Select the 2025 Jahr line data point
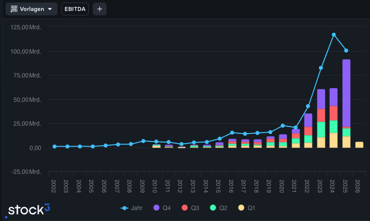The width and height of the screenshot is (370, 221). click(x=346, y=51)
